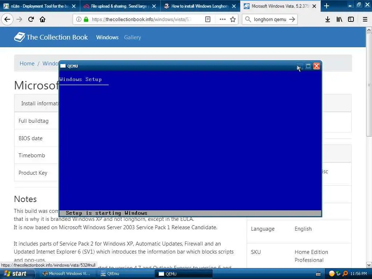The image size is (372, 279).
Task: Click the magnifier tray icon
Action: point(345,274)
